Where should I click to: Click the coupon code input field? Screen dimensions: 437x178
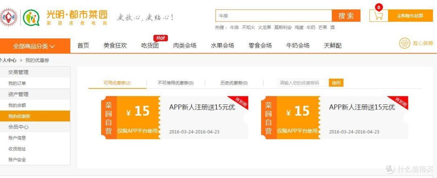coord(303,83)
